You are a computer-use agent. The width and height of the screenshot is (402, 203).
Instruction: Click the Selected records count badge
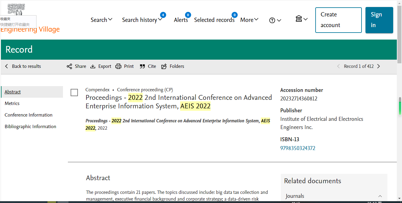(234, 15)
